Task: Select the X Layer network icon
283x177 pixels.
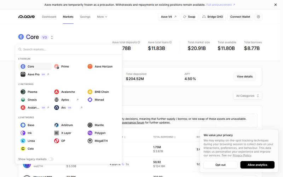Action: pos(57,133)
